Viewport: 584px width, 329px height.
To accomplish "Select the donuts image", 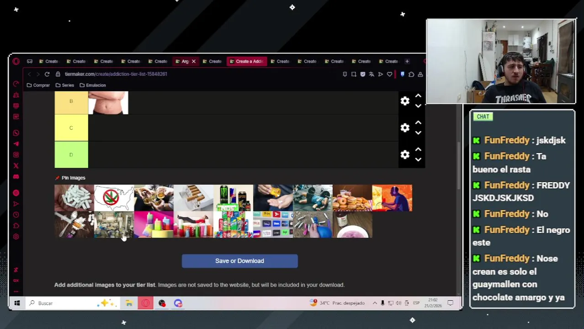I will click(x=352, y=198).
